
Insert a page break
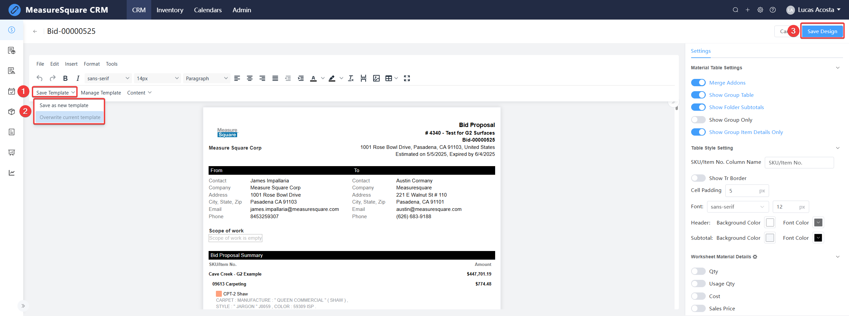(x=363, y=78)
